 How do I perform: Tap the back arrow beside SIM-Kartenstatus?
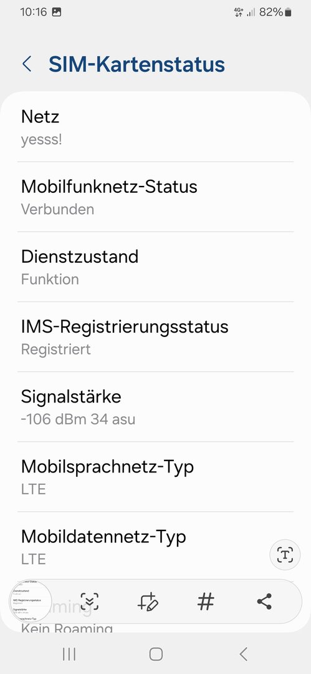(x=27, y=64)
